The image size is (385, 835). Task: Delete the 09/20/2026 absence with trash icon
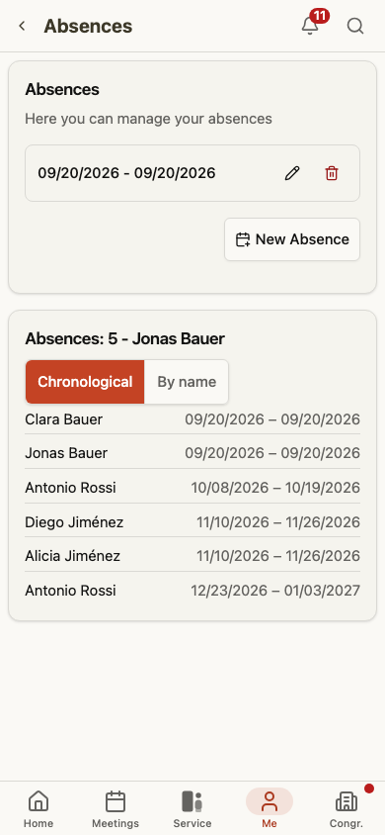coord(332,173)
